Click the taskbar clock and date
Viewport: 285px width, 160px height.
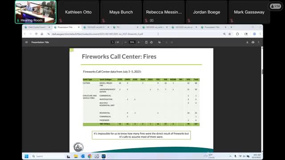(x=256, y=156)
